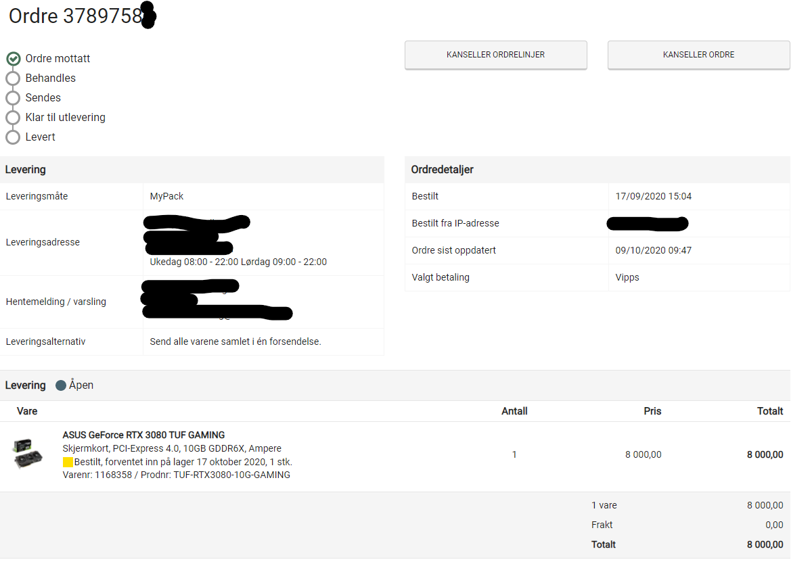810x568 pixels.
Task: Click the product number TUF-RTX3080-10G-GAMING text
Action: 232,475
